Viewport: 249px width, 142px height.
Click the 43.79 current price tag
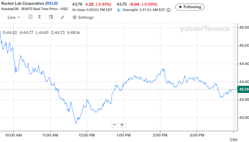point(243,90)
